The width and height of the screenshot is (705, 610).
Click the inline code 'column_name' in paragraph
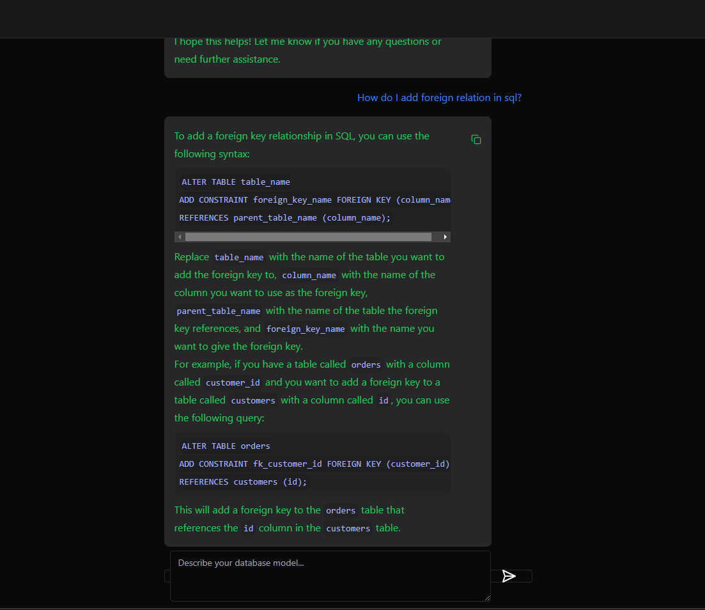pyautogui.click(x=309, y=275)
